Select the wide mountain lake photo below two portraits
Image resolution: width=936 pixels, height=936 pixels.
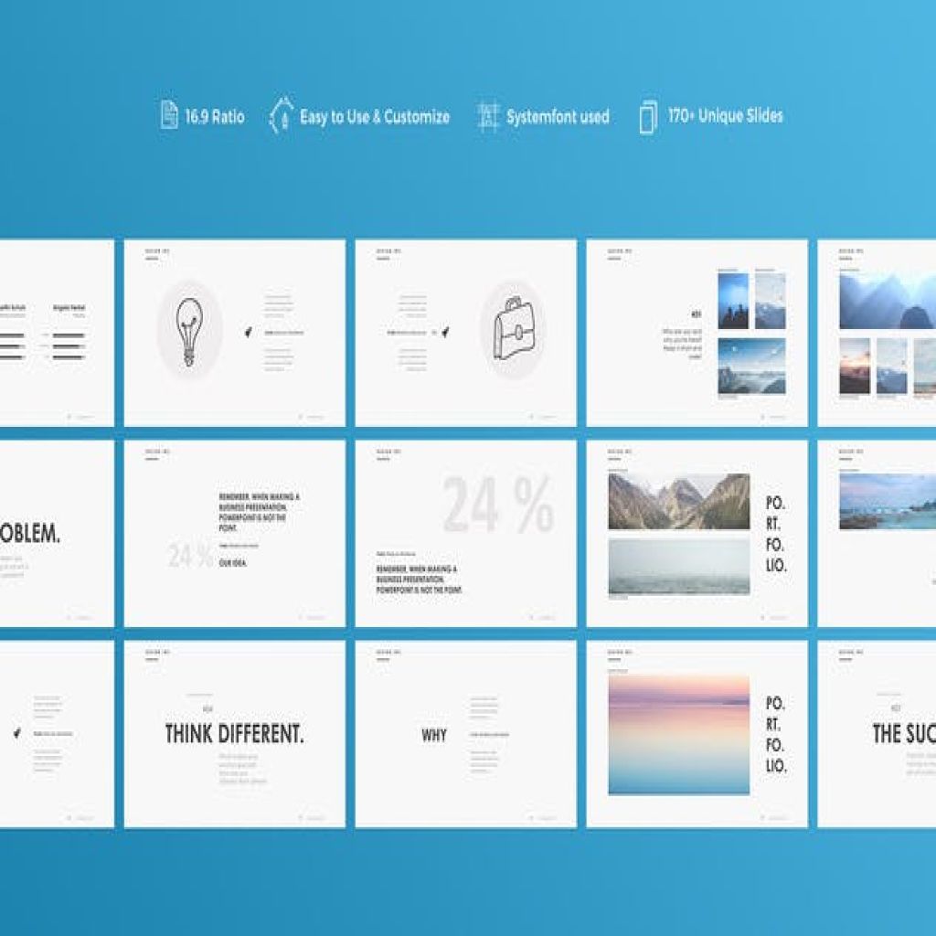pyautogui.click(x=751, y=366)
